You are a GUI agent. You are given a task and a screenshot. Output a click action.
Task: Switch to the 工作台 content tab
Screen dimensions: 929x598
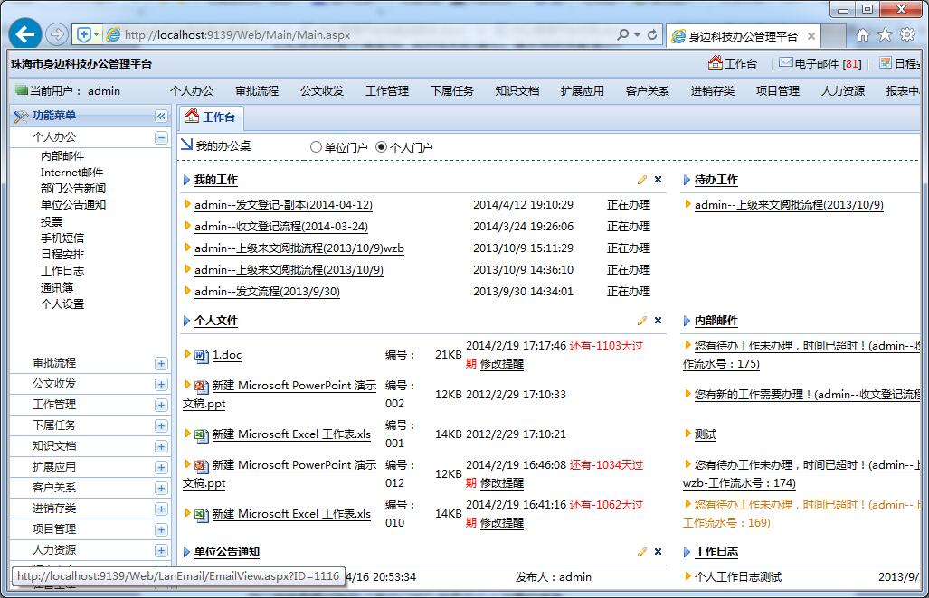(x=211, y=117)
